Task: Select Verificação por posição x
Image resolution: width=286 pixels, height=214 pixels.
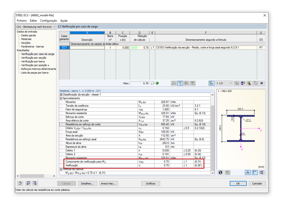Action: [35, 65]
